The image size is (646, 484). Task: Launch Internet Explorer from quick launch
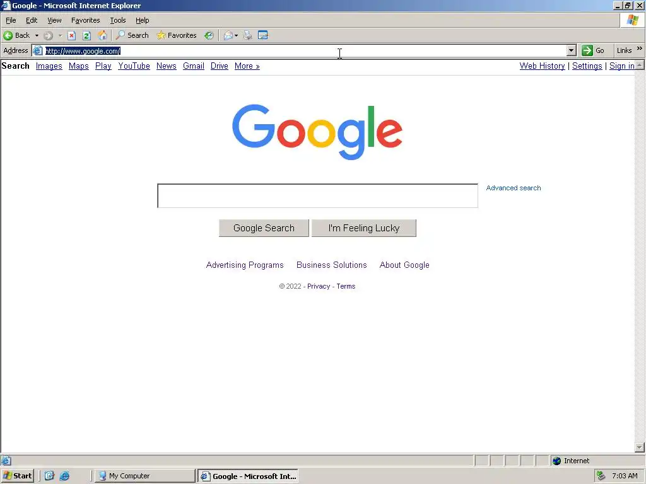click(65, 476)
